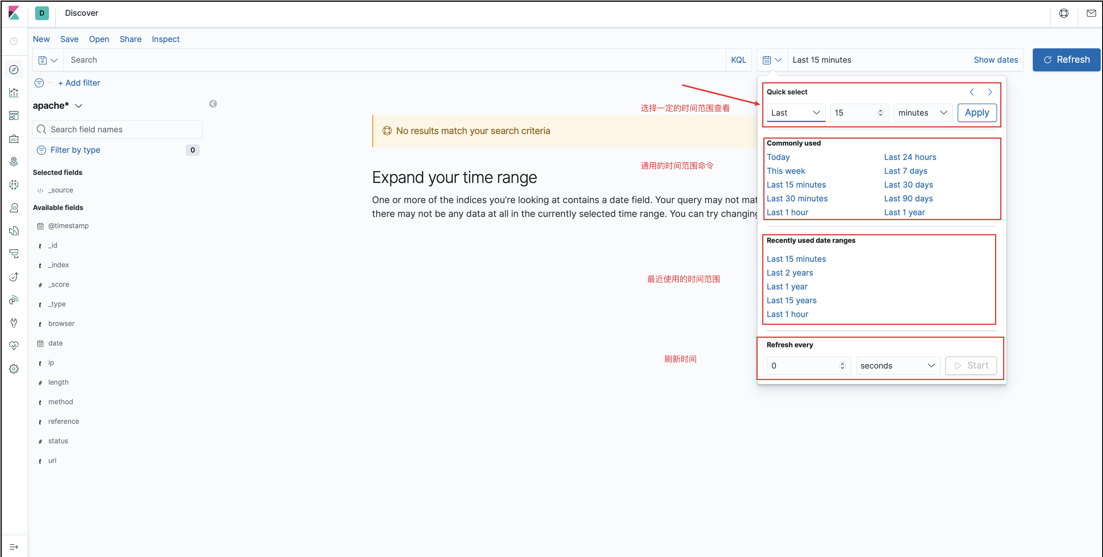Collapse the fields sidebar with arrow button
Image resolution: width=1103 pixels, height=557 pixels.
click(x=213, y=104)
